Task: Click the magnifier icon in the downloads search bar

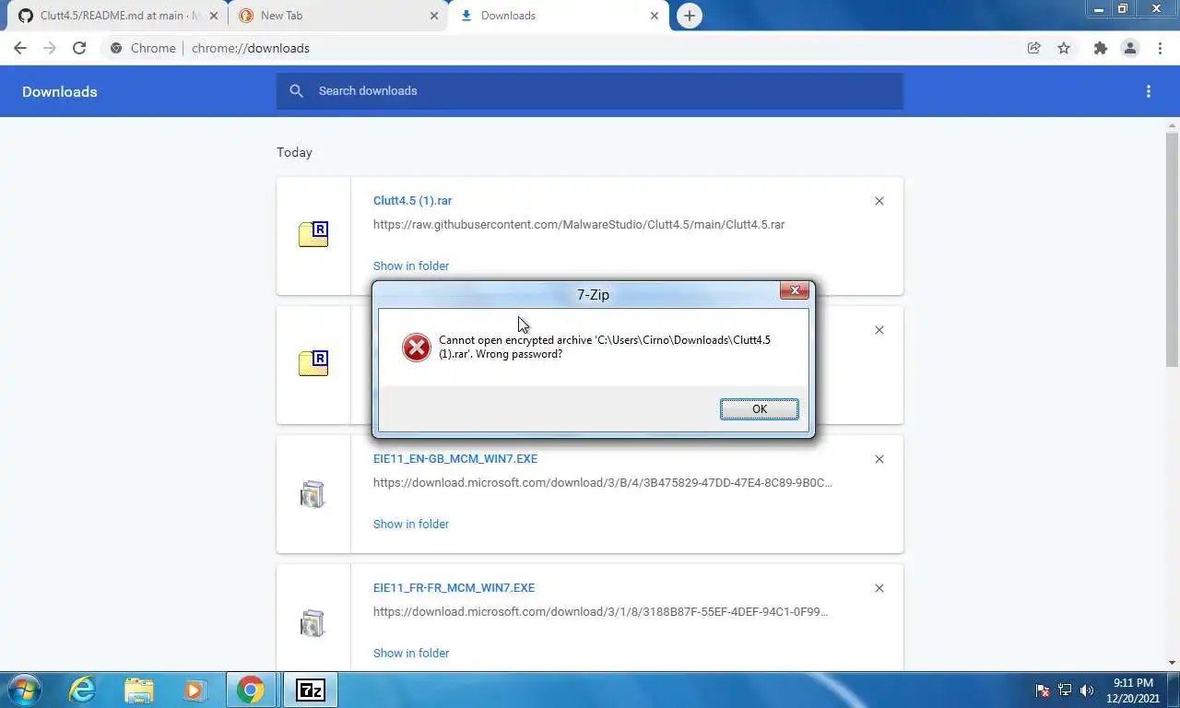Action: coord(296,90)
